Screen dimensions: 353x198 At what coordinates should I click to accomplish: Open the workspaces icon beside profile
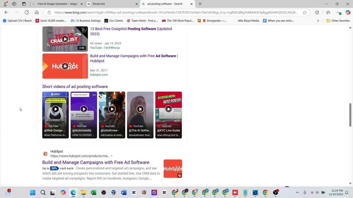point(14,4)
